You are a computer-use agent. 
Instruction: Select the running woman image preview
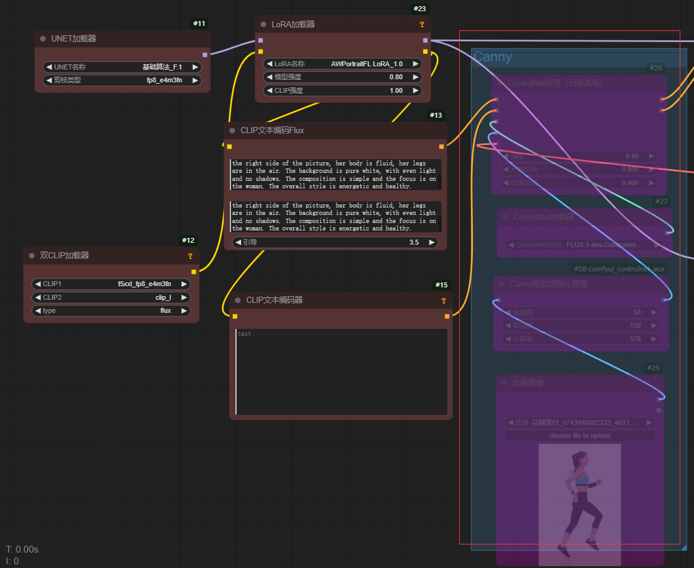pyautogui.click(x=580, y=505)
